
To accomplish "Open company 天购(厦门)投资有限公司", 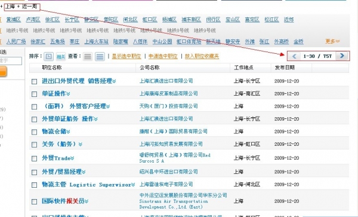I will pyautogui.click(x=168, y=106).
